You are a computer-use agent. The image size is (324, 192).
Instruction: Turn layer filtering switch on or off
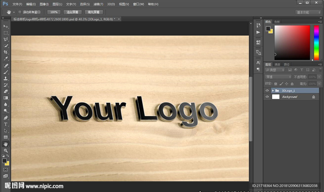pyautogui.click(x=321, y=70)
